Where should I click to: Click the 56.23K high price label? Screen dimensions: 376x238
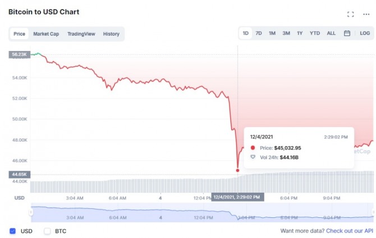coord(20,54)
